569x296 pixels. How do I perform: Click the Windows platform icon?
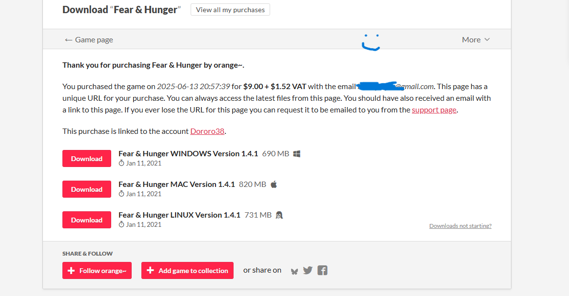point(296,154)
